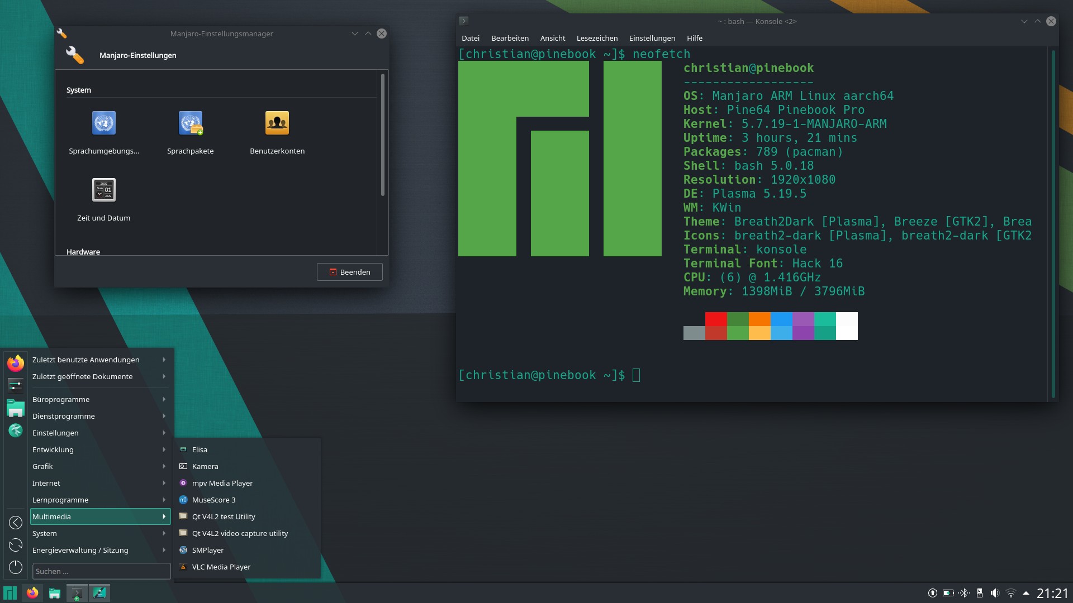
Task: Launch MuseScore 3
Action: pos(248,500)
